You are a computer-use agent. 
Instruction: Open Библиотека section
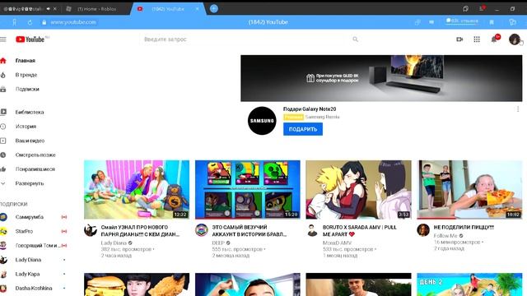(x=30, y=112)
